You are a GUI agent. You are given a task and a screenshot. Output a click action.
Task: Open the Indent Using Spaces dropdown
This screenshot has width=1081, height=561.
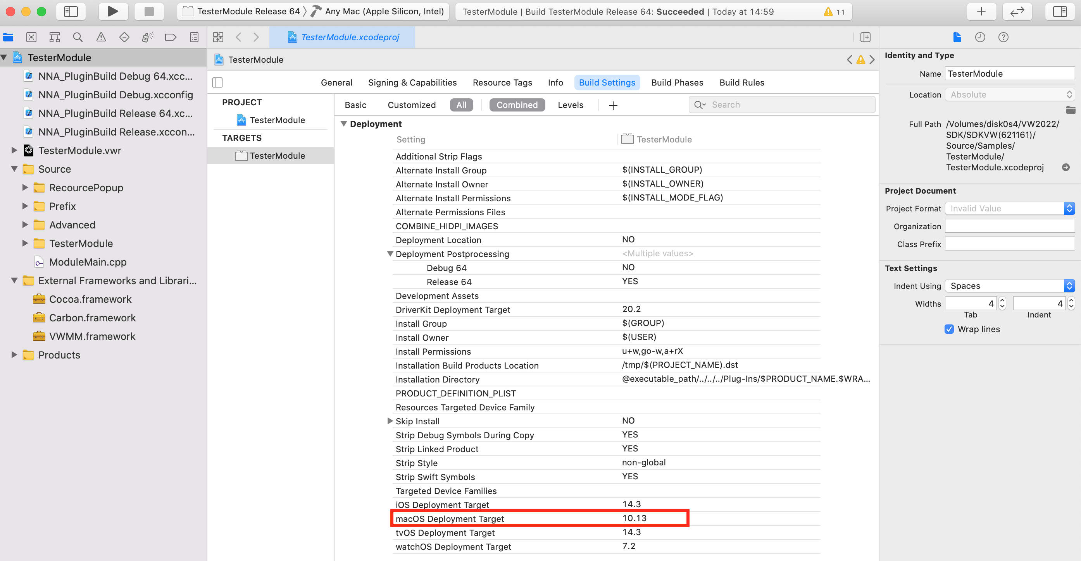tap(1010, 286)
